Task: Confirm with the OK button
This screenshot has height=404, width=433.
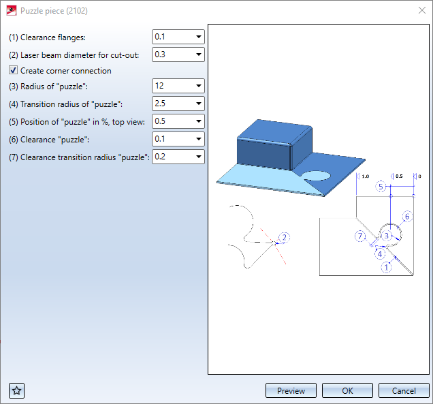Action: 347,390
